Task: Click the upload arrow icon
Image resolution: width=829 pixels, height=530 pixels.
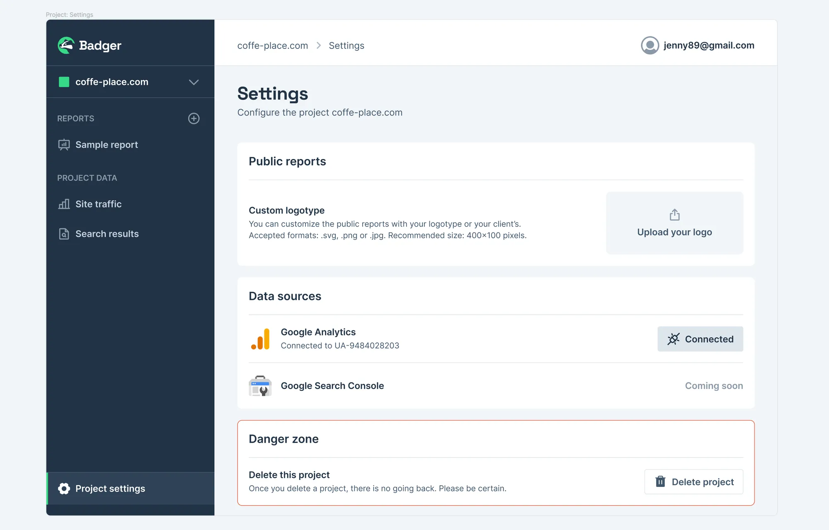Action: pos(675,214)
